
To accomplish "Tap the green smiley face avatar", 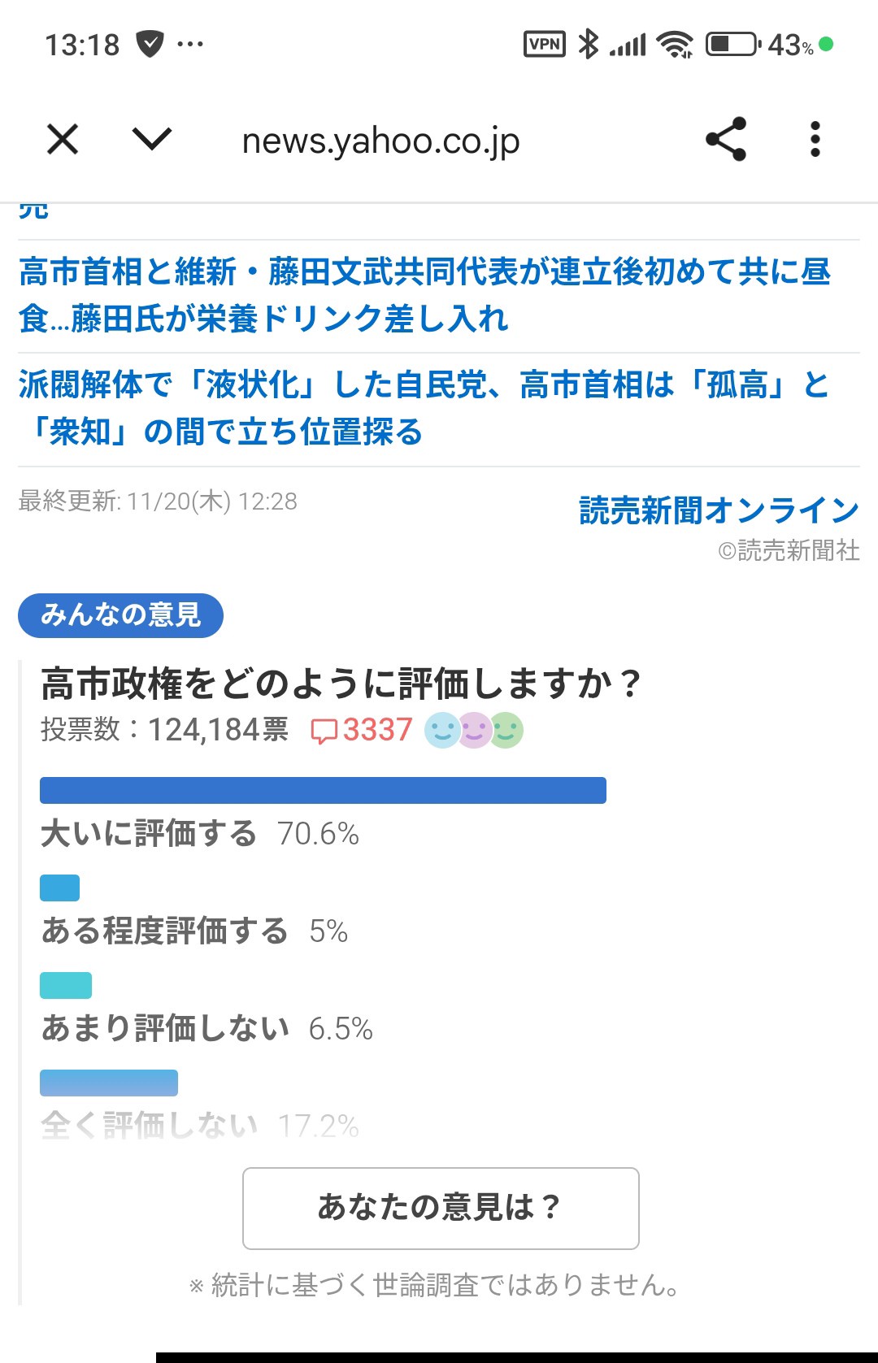I will (x=506, y=730).
